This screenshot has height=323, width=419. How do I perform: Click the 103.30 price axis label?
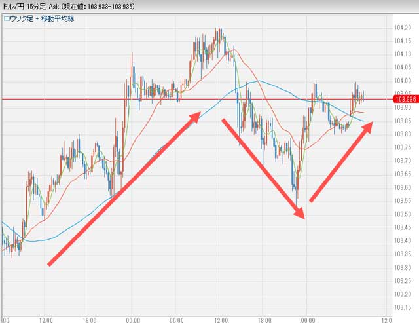point(403,267)
